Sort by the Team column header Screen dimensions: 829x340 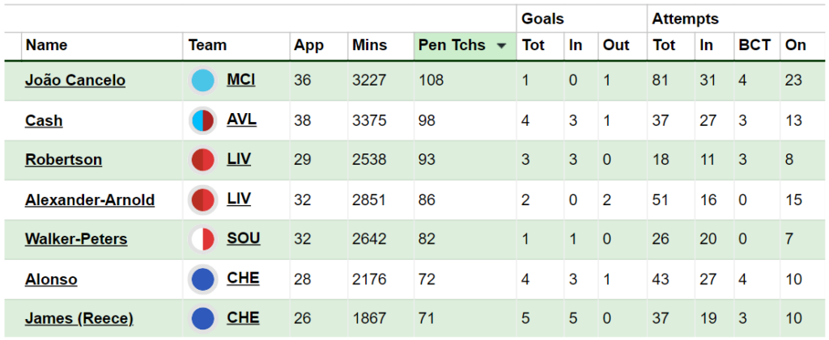coord(208,45)
